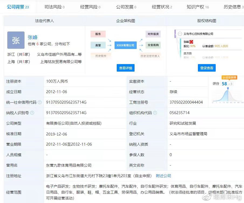Click the 分支机构 box in structure diagram
This screenshot has width=244, height=203.
coord(153,45)
